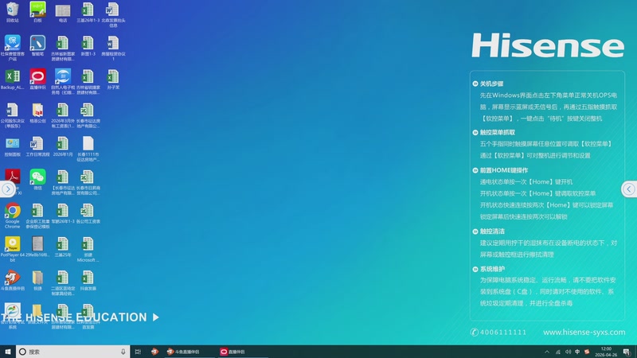Open the 军鹏26年1-3 Excel file
This screenshot has height=358, width=637.
click(63, 213)
